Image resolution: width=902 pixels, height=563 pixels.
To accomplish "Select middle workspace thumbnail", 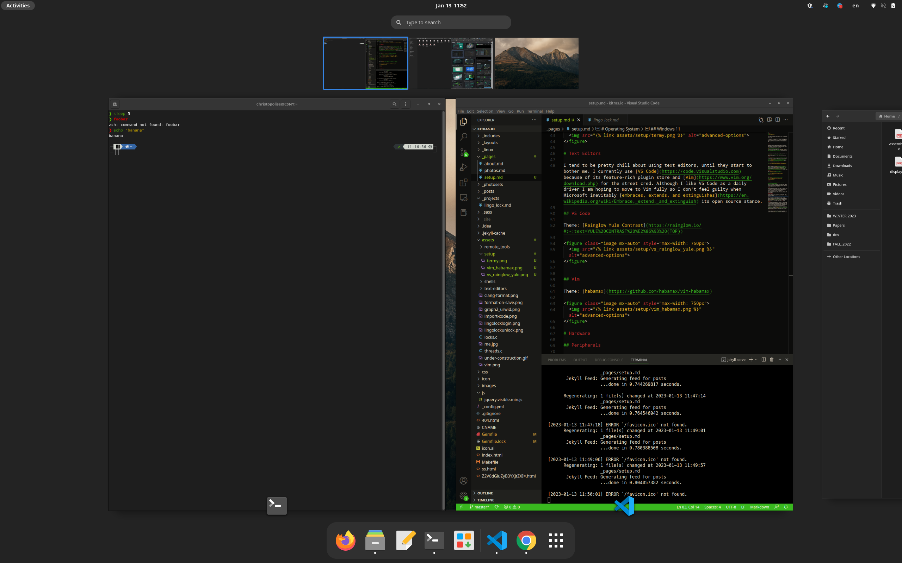I will pyautogui.click(x=451, y=63).
